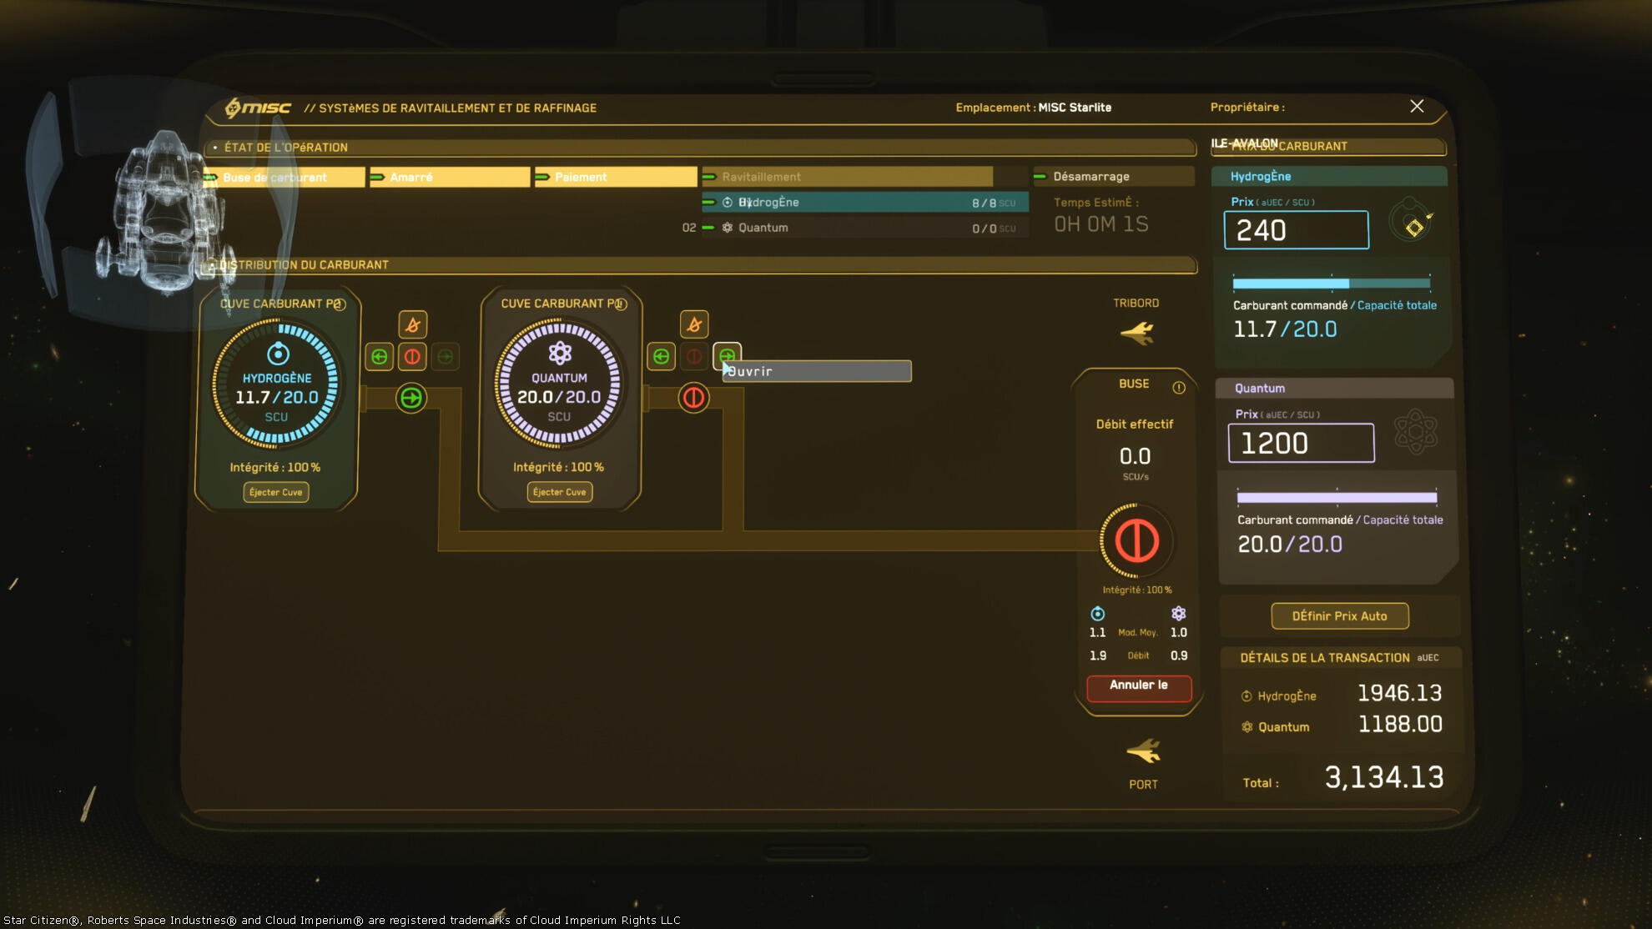Click the atom symbol inside the quantum gauge
1652x929 pixels.
click(x=560, y=354)
